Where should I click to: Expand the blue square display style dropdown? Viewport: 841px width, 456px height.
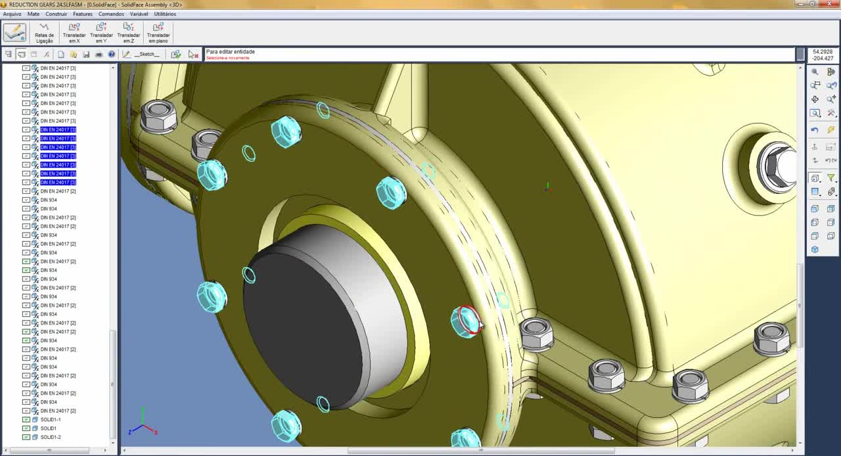point(815,192)
